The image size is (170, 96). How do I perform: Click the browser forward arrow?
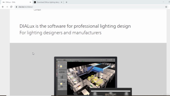[7, 7]
